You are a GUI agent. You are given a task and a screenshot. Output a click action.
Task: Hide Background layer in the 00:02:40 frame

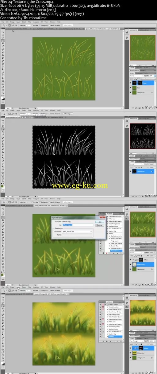(131, 92)
